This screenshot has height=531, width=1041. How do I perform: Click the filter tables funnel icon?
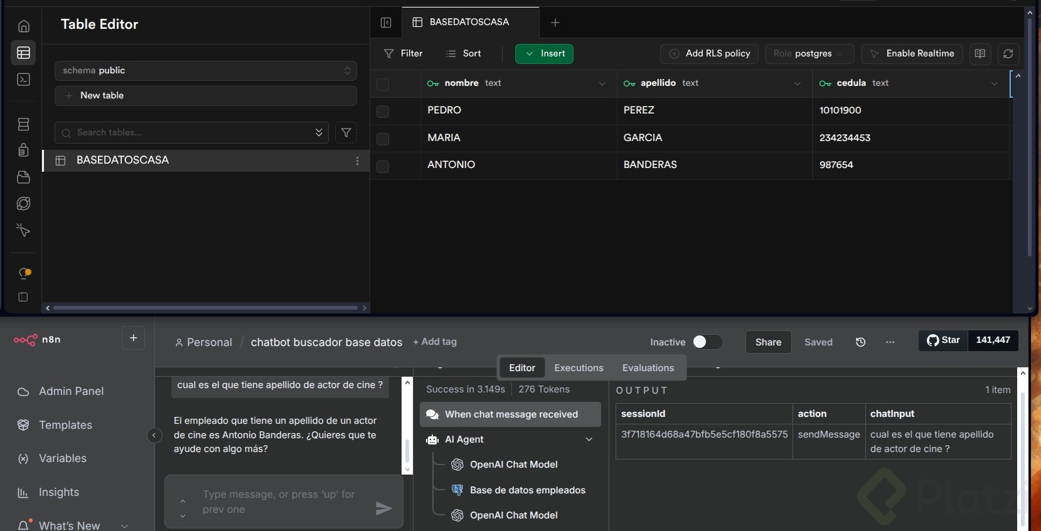tap(346, 133)
